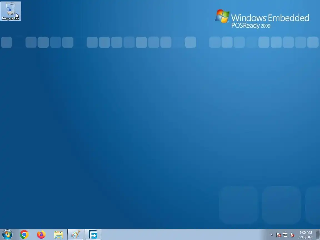This screenshot has width=320, height=240.
Task: Open the muted volume tray icon
Action: [x=292, y=235]
